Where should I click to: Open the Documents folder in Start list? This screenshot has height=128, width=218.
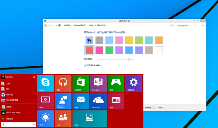coord(18,84)
